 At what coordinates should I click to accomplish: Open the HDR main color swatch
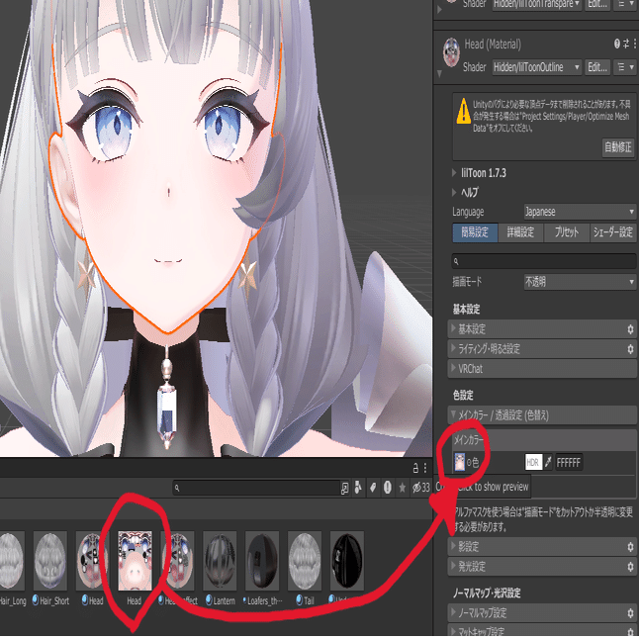coord(533,462)
